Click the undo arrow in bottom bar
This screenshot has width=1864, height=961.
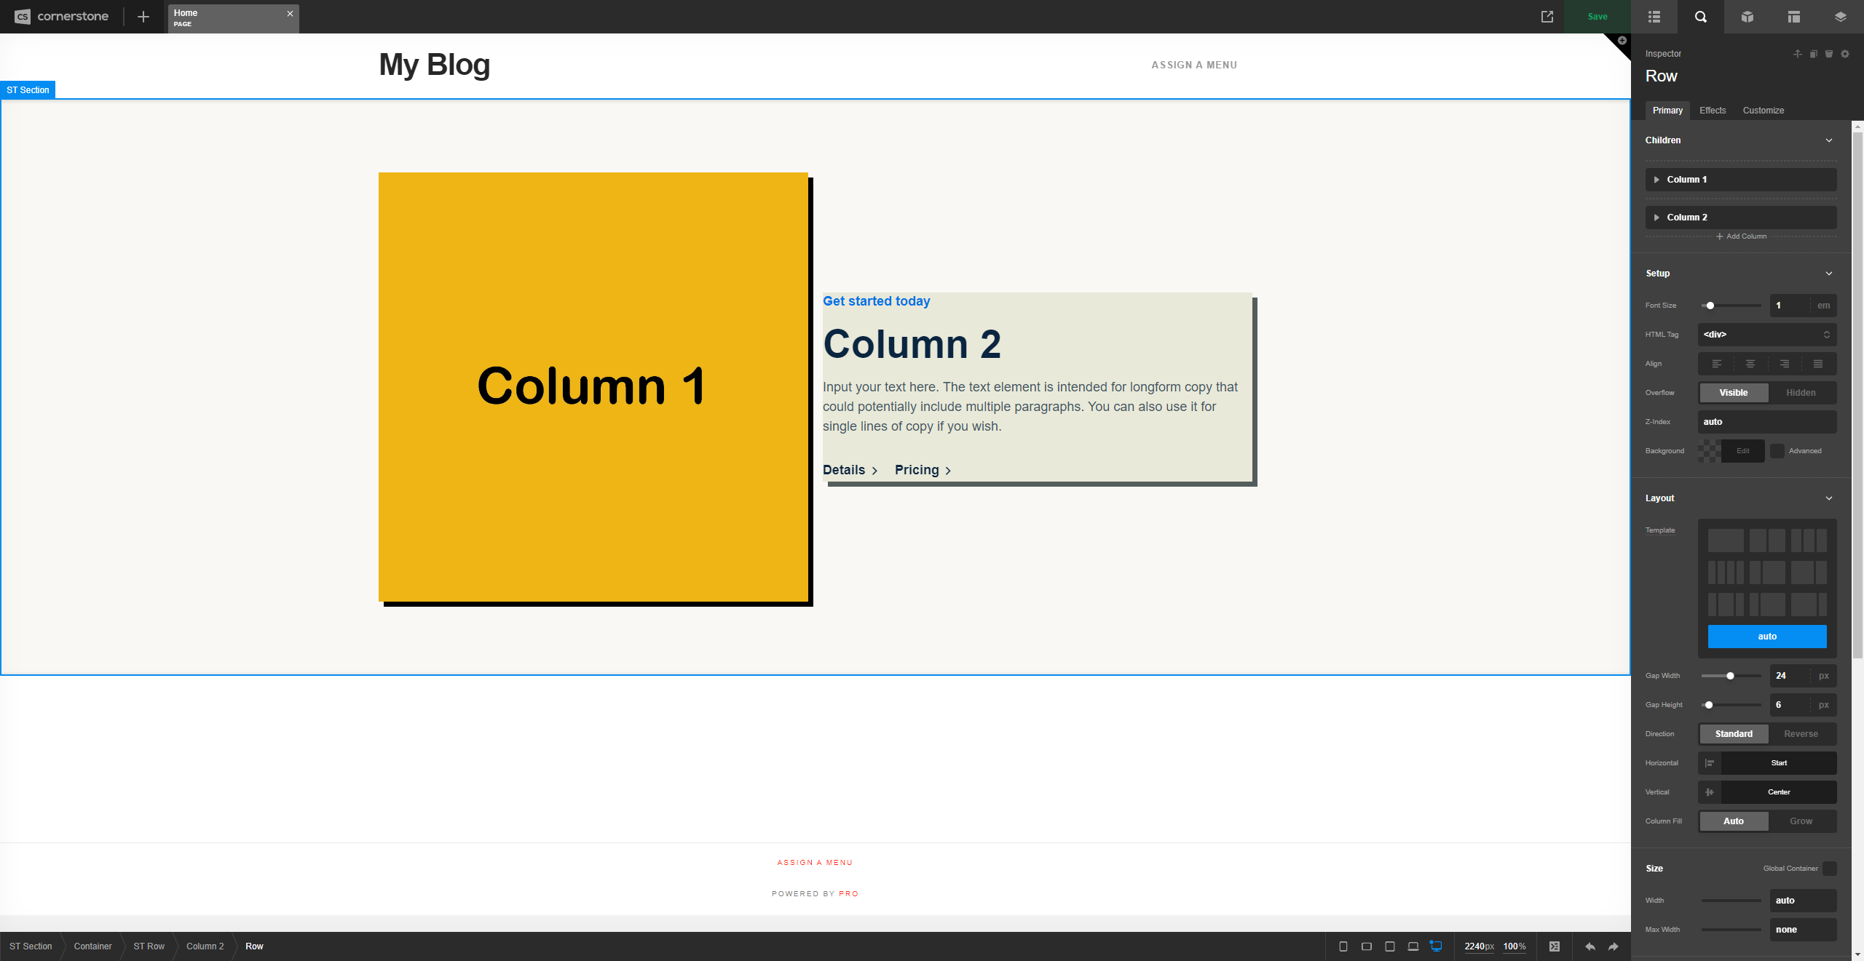pos(1590,946)
